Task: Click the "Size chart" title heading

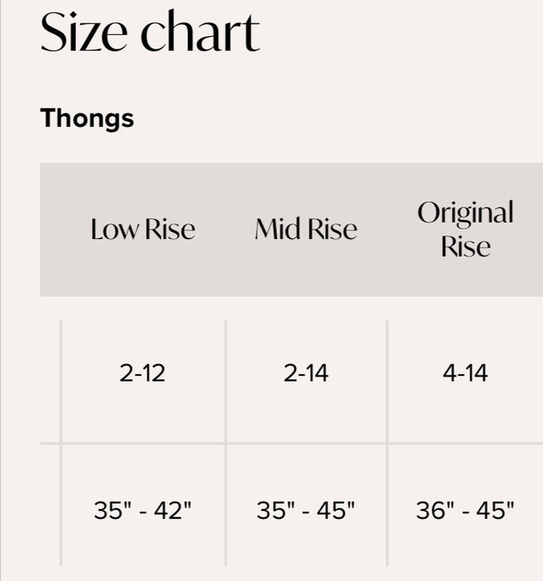Action: [x=149, y=33]
